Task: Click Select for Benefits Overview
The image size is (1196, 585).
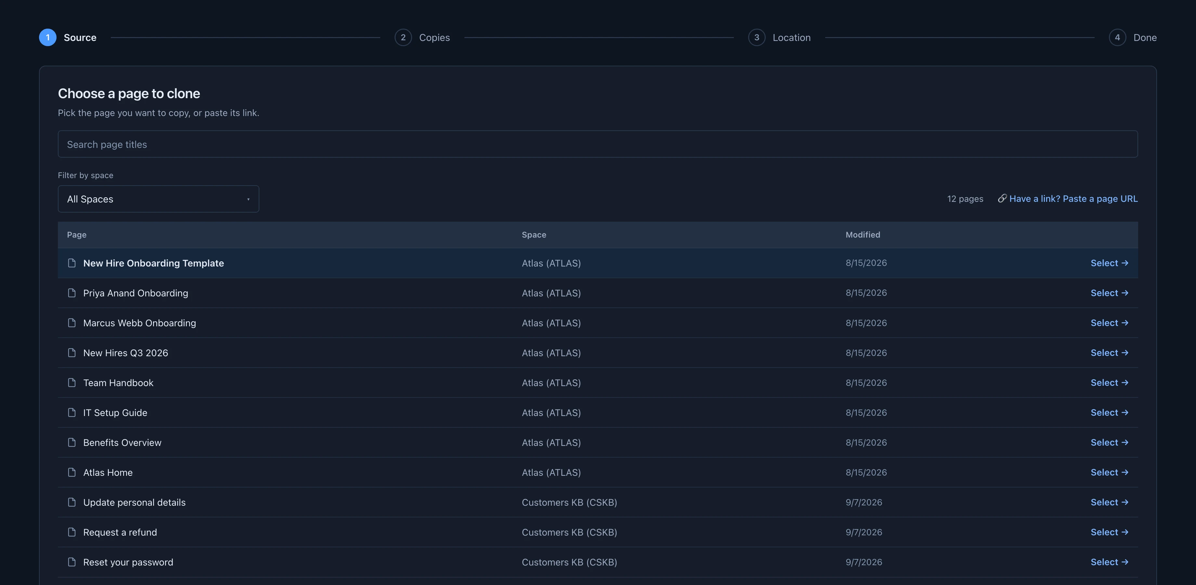Action: click(x=1109, y=442)
